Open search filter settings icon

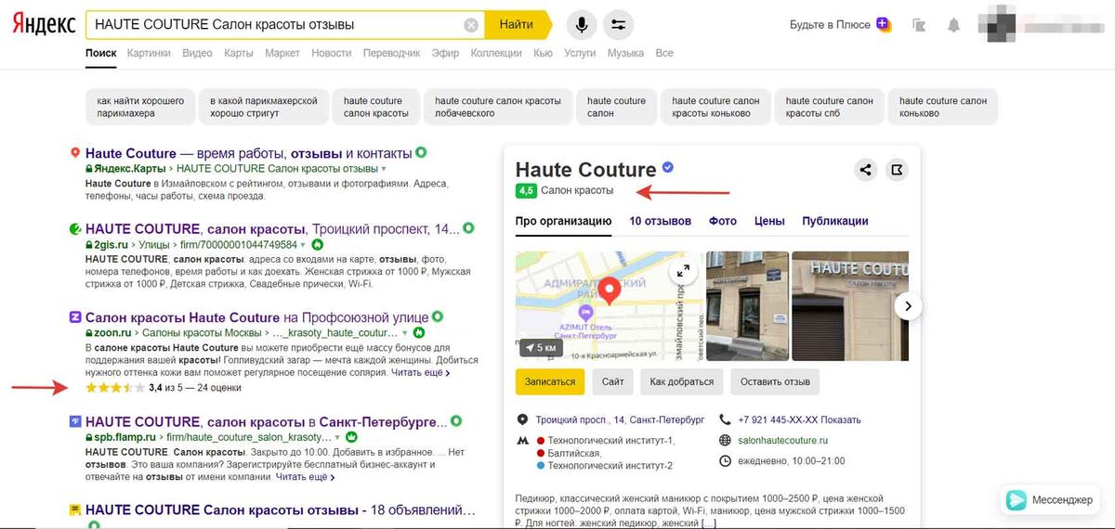[x=618, y=24]
